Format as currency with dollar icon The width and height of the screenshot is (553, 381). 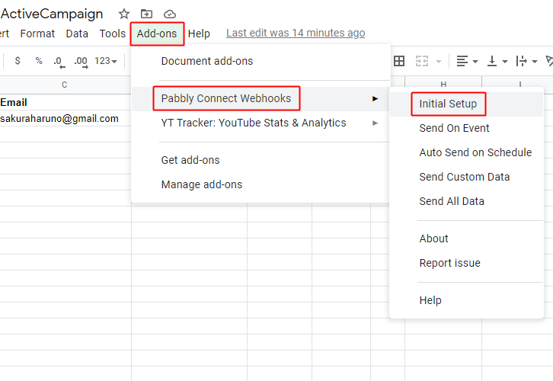click(x=18, y=61)
